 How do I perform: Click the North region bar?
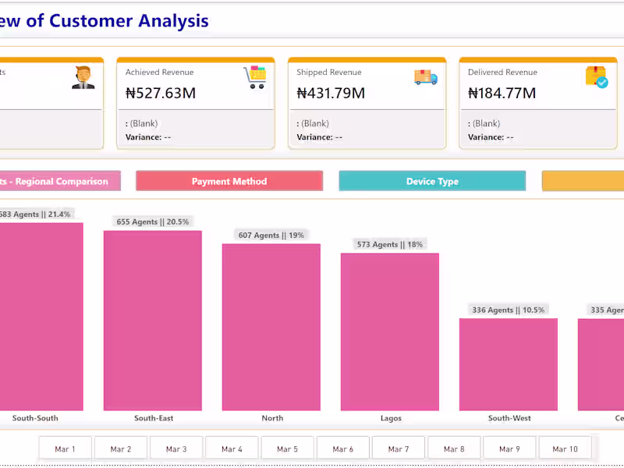click(x=271, y=327)
